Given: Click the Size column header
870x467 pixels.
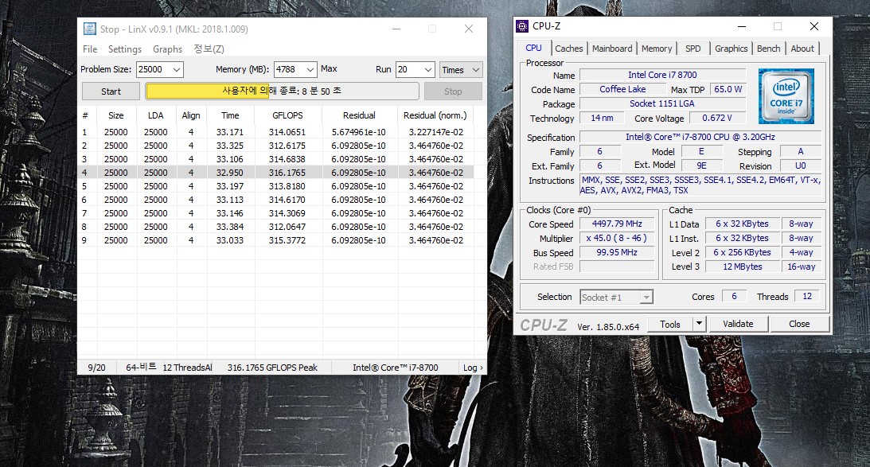Looking at the screenshot, I should pyautogui.click(x=116, y=115).
